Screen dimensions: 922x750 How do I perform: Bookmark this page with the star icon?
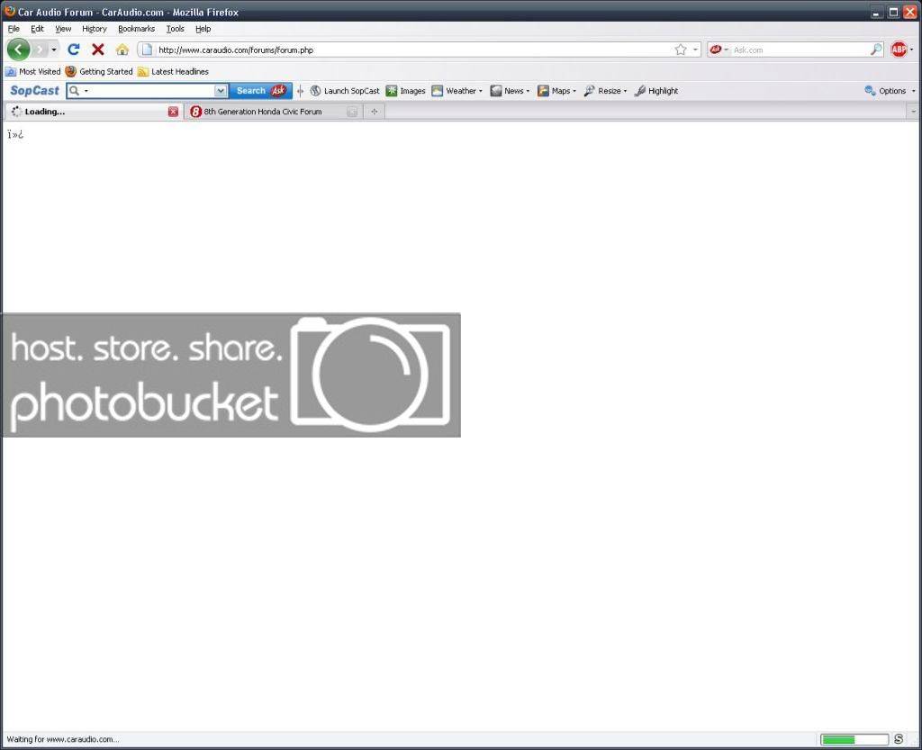[681, 50]
